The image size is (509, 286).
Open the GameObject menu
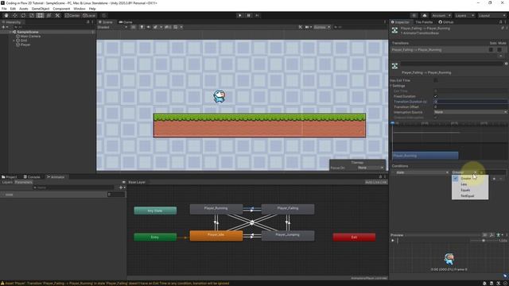point(41,9)
